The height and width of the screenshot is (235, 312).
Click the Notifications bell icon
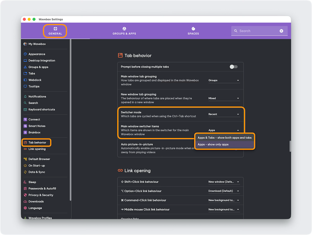tap(25, 96)
